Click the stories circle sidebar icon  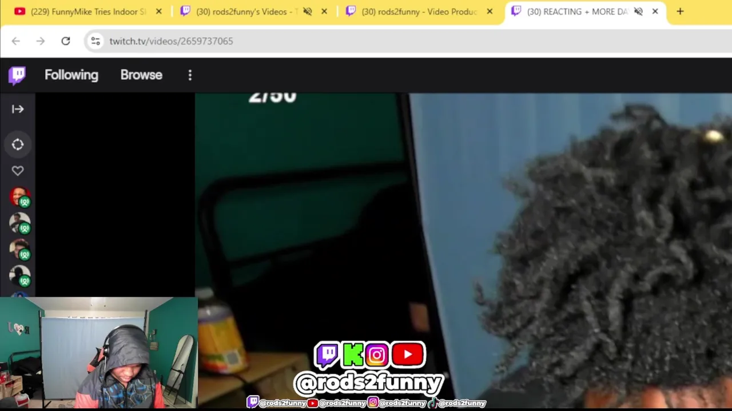click(18, 144)
